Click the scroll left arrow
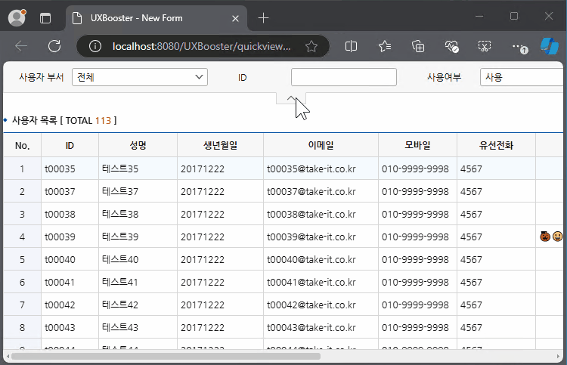The height and width of the screenshot is (365, 567). (x=8, y=357)
